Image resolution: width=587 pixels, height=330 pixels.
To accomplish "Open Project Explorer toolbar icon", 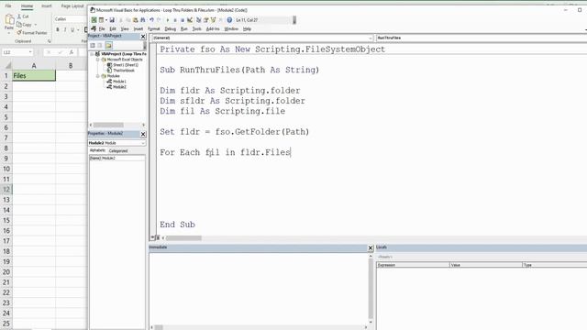I will click(199, 20).
